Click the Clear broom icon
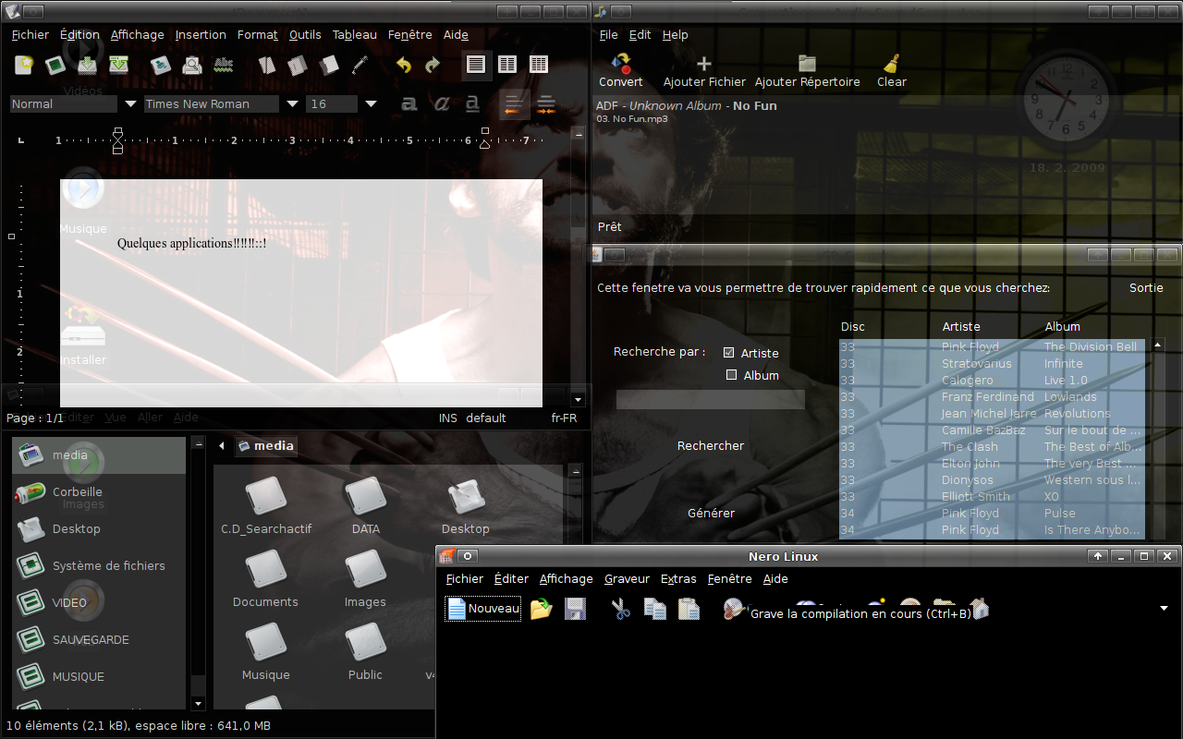The image size is (1183, 739). pos(891,64)
